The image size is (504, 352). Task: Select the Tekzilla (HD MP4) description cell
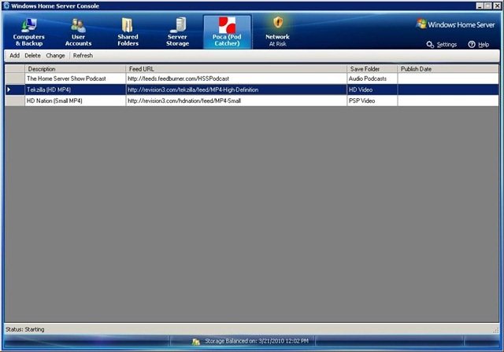coord(76,90)
